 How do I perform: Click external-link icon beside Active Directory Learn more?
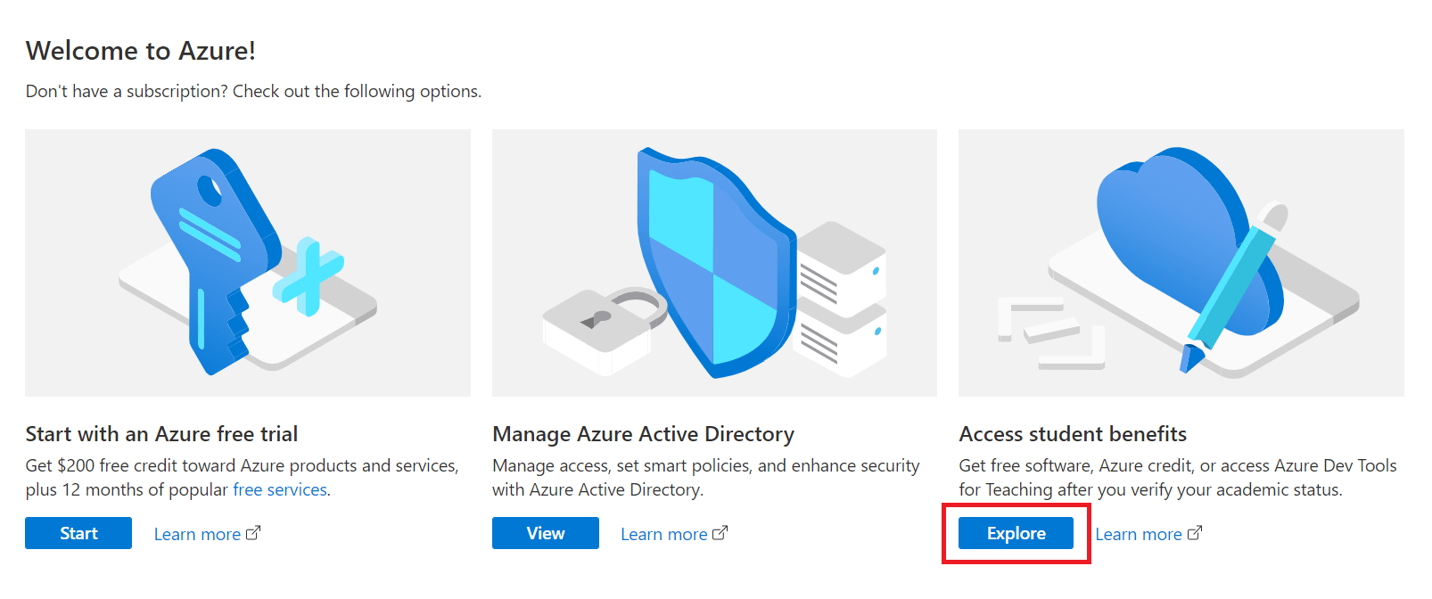click(x=720, y=533)
